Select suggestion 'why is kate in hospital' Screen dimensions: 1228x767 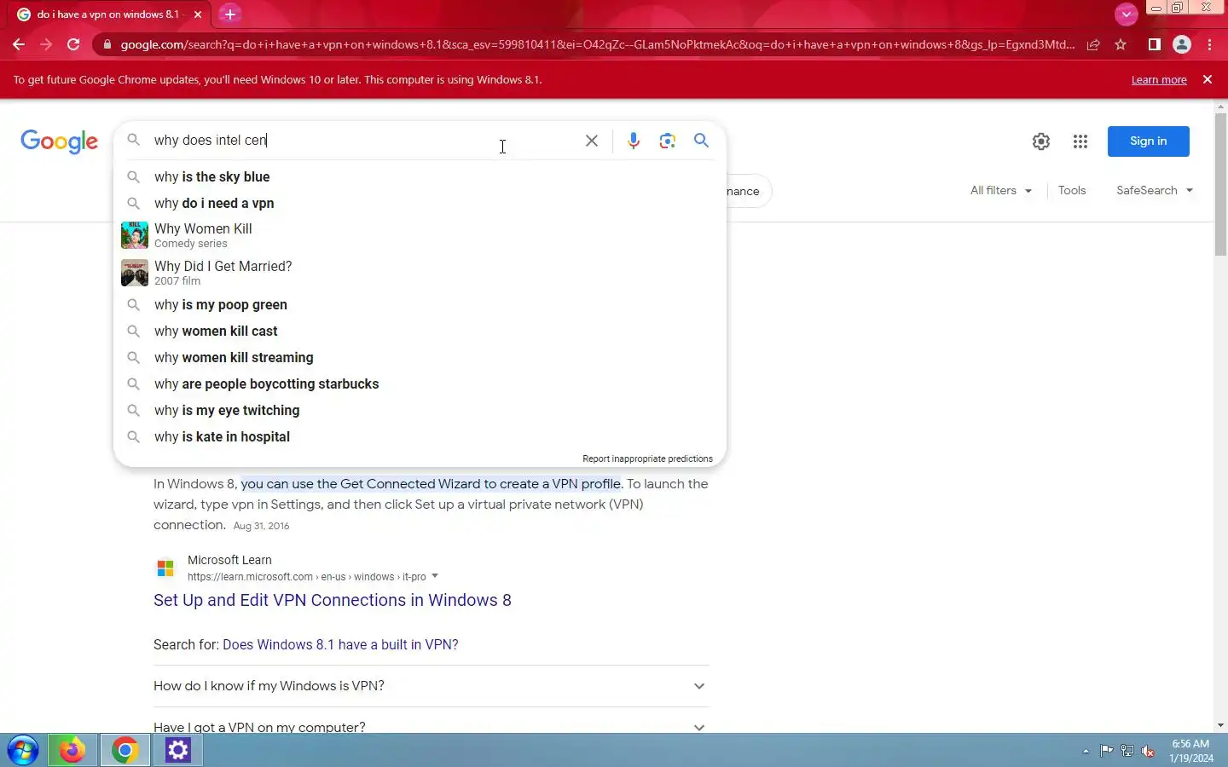420,437
